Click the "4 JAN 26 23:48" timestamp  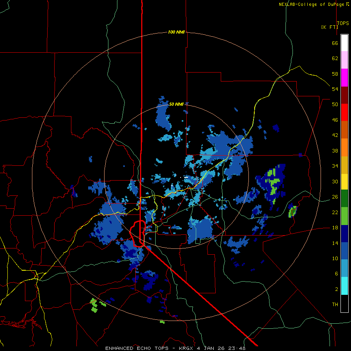[x=221, y=348]
